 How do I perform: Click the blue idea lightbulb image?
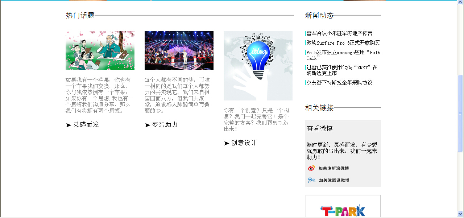(258, 66)
